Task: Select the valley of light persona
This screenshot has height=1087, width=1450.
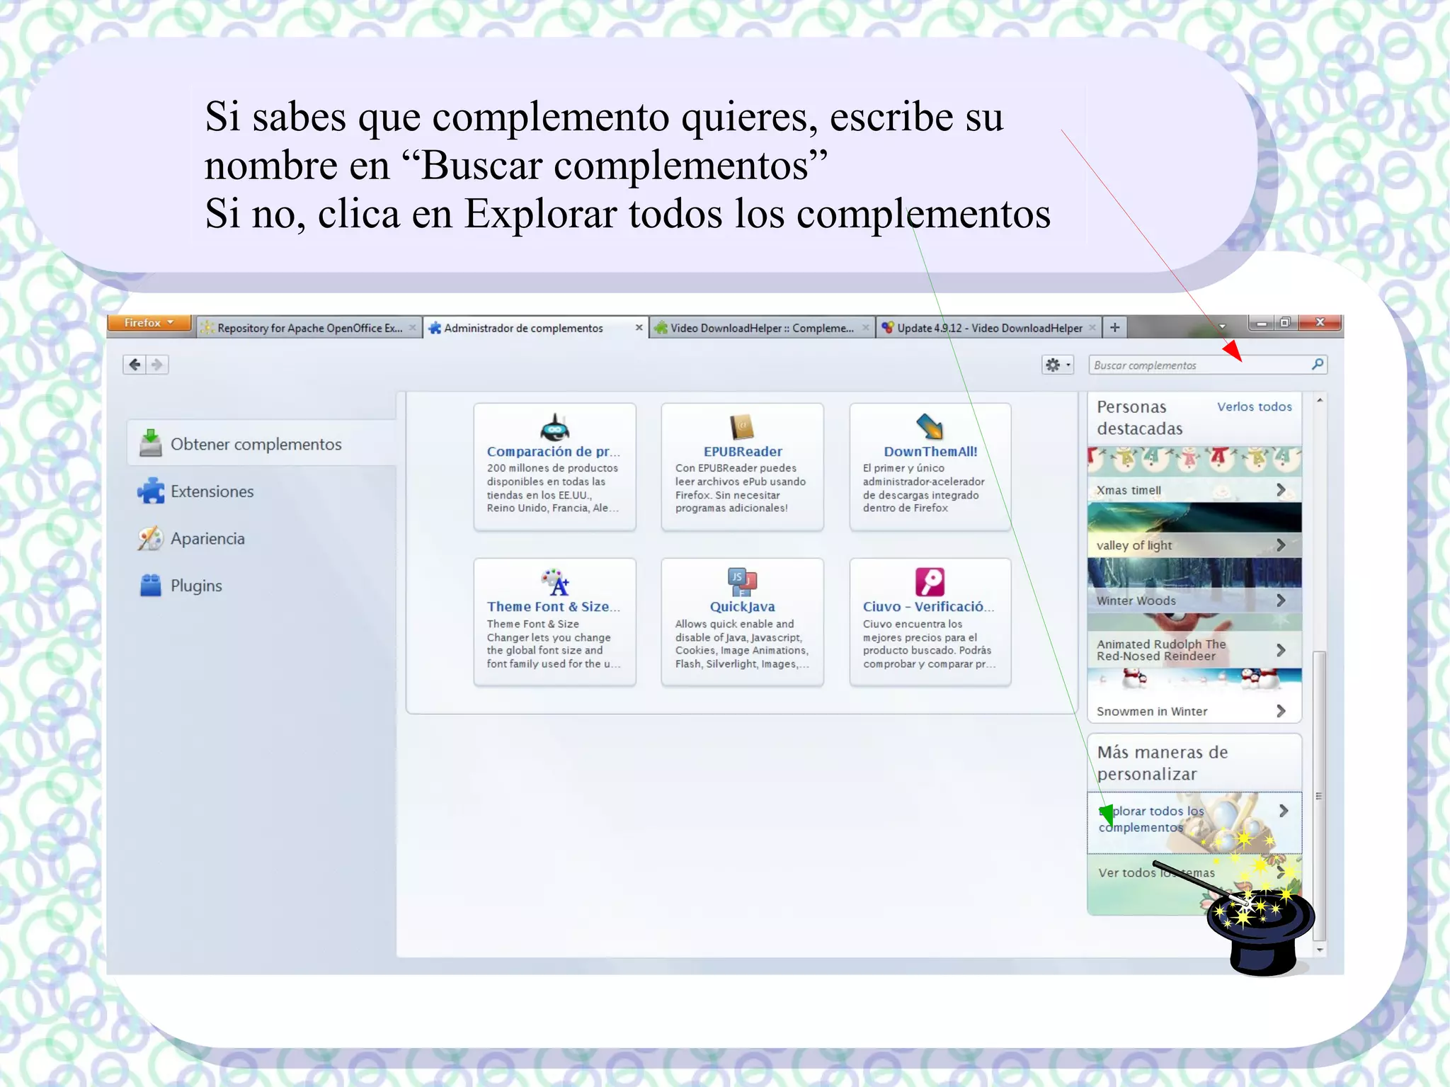Action: (1194, 530)
